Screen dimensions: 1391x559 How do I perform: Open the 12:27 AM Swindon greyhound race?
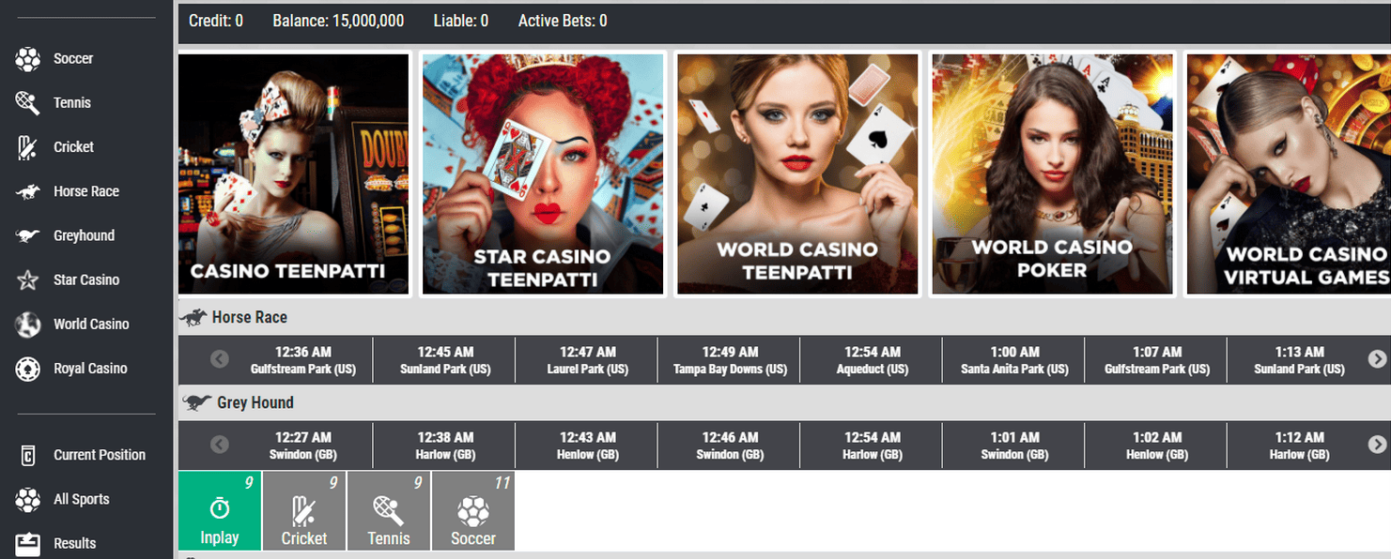[x=302, y=446]
